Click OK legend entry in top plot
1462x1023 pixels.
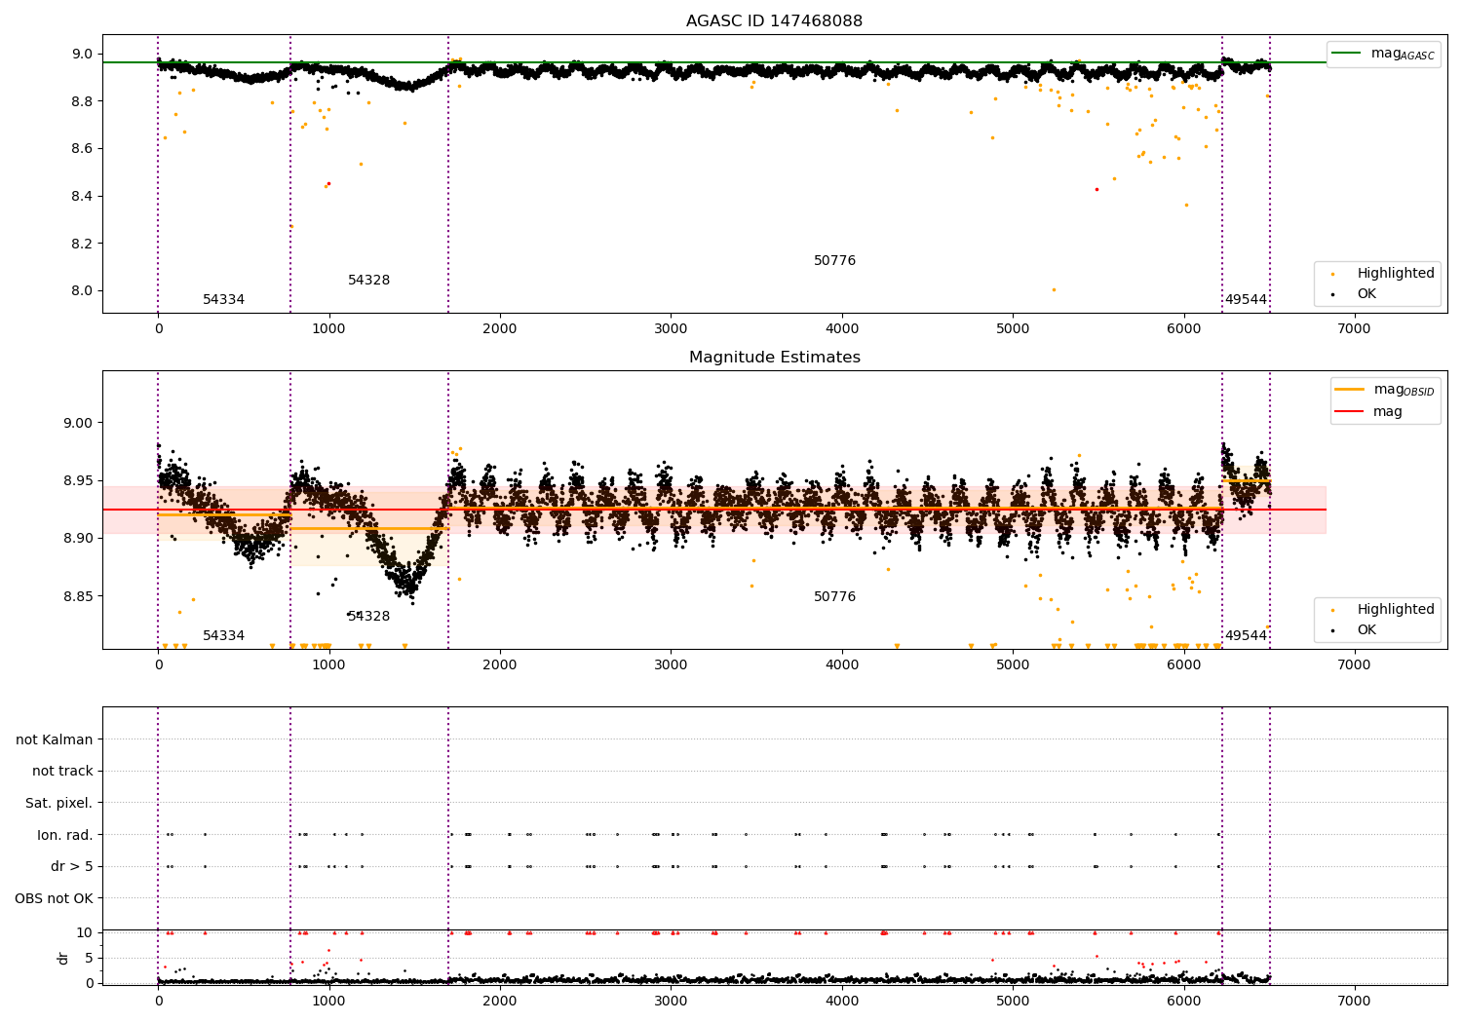pyautogui.click(x=1356, y=294)
